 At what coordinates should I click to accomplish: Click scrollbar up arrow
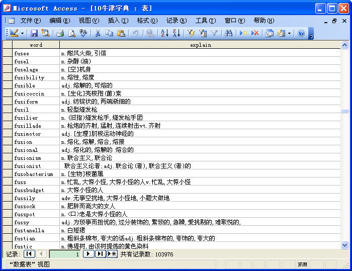pos(344,45)
